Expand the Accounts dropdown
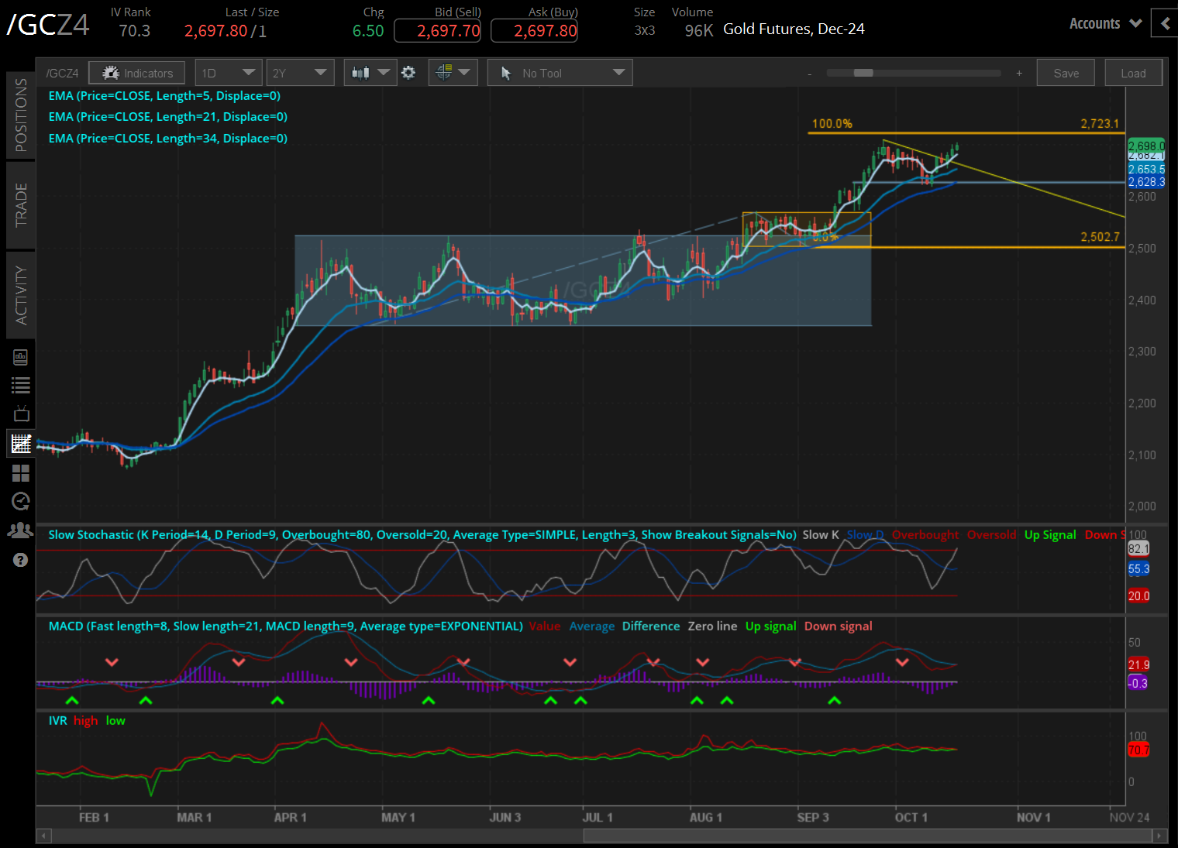Viewport: 1178px width, 848px height. 1105,23
